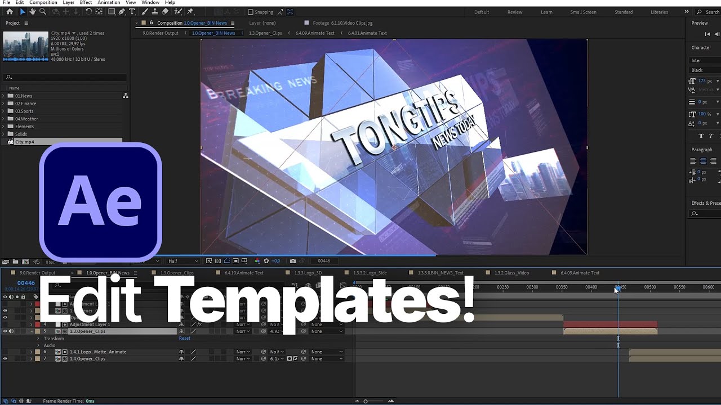Select the Rectangle shape tool

pos(112,12)
